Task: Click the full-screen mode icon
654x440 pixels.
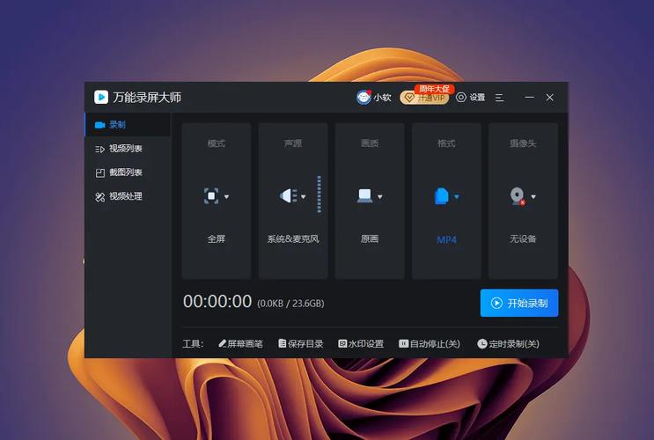Action: (x=211, y=196)
